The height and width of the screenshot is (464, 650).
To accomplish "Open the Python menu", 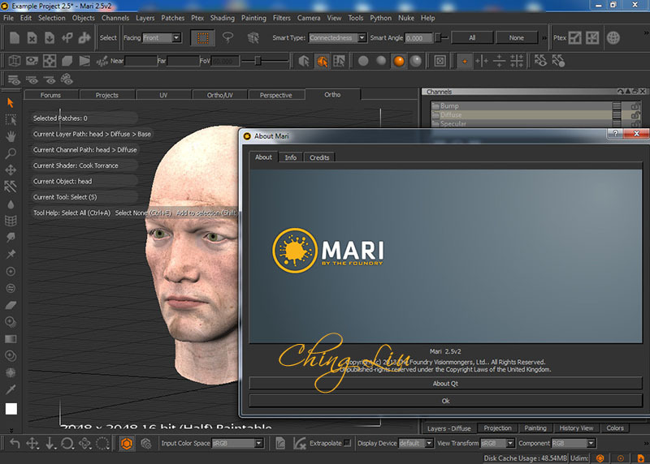I will [x=380, y=18].
